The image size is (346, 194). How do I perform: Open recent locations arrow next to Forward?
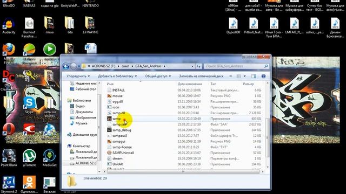(x=79, y=66)
